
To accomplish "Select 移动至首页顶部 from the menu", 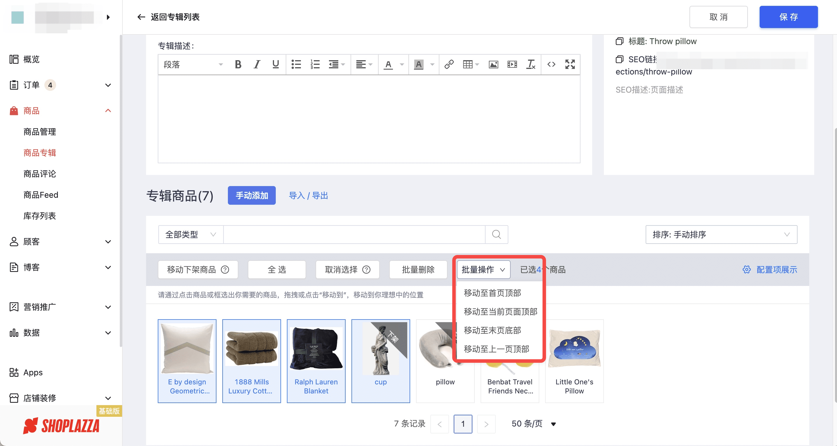I will 492,293.
